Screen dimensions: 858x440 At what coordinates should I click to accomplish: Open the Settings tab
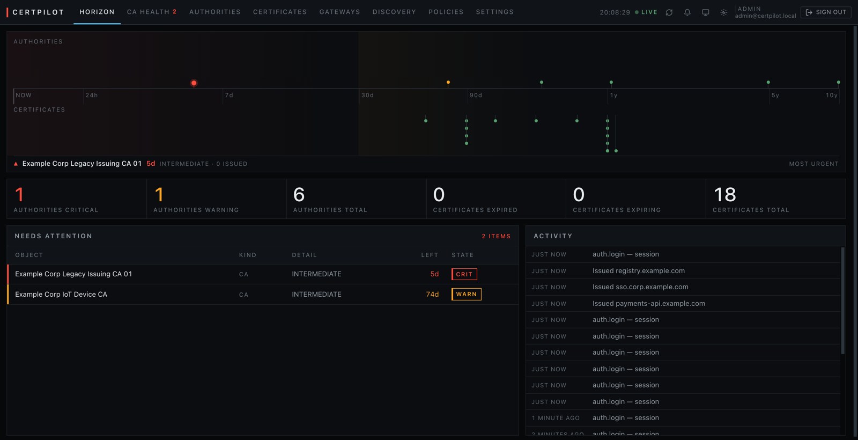495,12
